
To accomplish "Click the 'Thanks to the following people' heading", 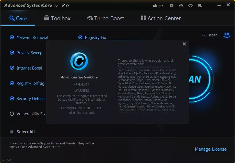I will [146, 62].
